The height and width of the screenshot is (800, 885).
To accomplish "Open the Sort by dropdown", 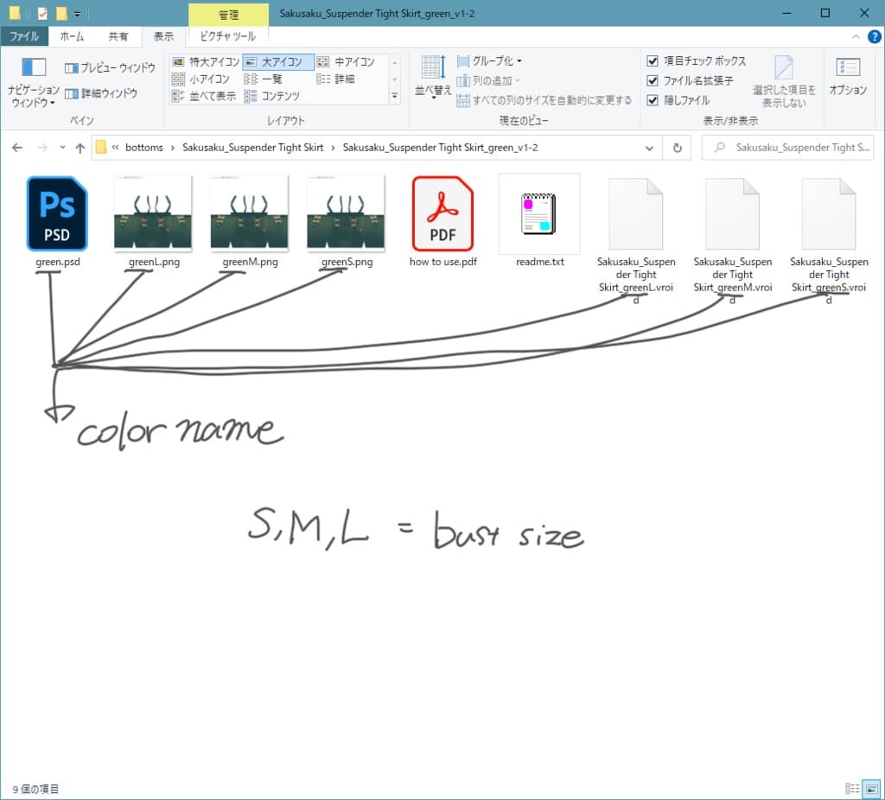I will (x=433, y=78).
